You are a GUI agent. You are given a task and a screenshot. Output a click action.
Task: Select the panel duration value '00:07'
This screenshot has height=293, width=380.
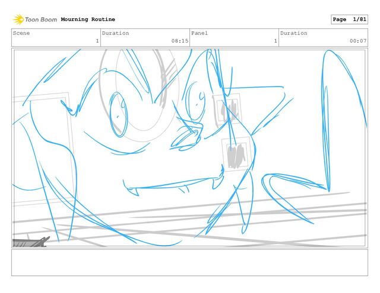click(358, 41)
